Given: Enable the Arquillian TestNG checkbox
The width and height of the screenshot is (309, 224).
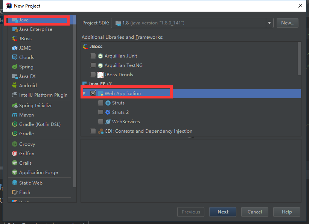Looking at the screenshot, I should (x=93, y=65).
